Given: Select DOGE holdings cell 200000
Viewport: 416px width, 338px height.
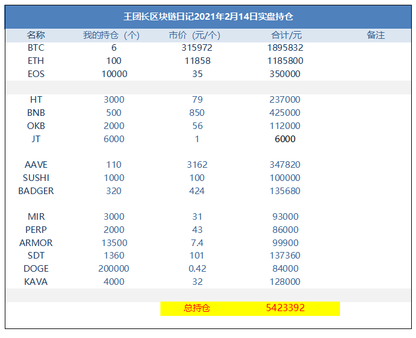Looking at the screenshot, I should (x=114, y=269).
